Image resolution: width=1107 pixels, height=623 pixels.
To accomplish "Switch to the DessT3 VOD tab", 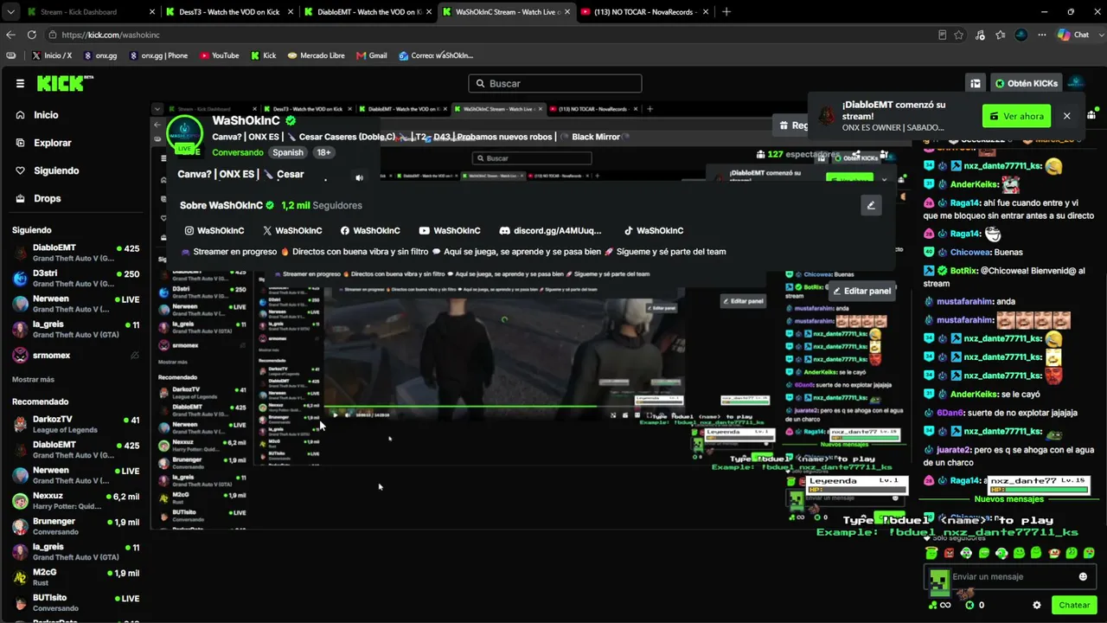I will click(x=230, y=12).
